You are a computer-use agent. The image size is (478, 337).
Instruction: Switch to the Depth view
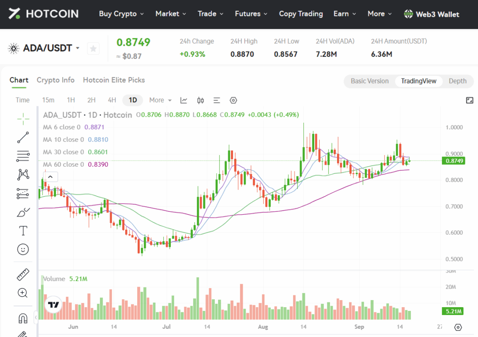(x=457, y=81)
